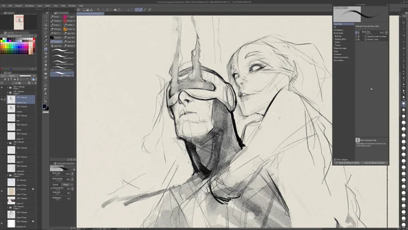
Task: Toggle visibility of the Background layer
Action: point(2,223)
